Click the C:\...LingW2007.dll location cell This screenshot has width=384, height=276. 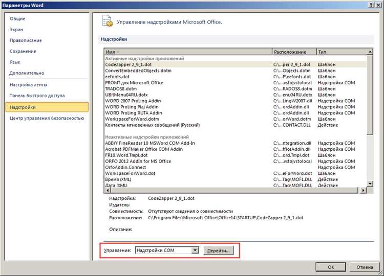pyautogui.click(x=293, y=101)
